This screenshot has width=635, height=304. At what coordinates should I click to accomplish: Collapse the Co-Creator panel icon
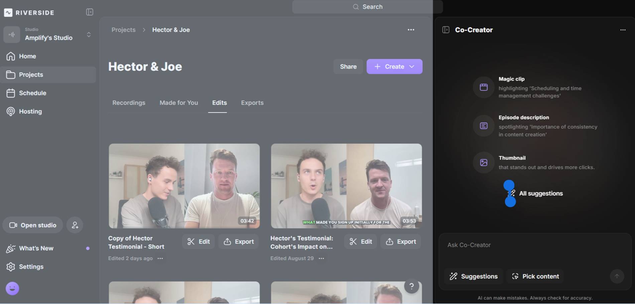(446, 30)
